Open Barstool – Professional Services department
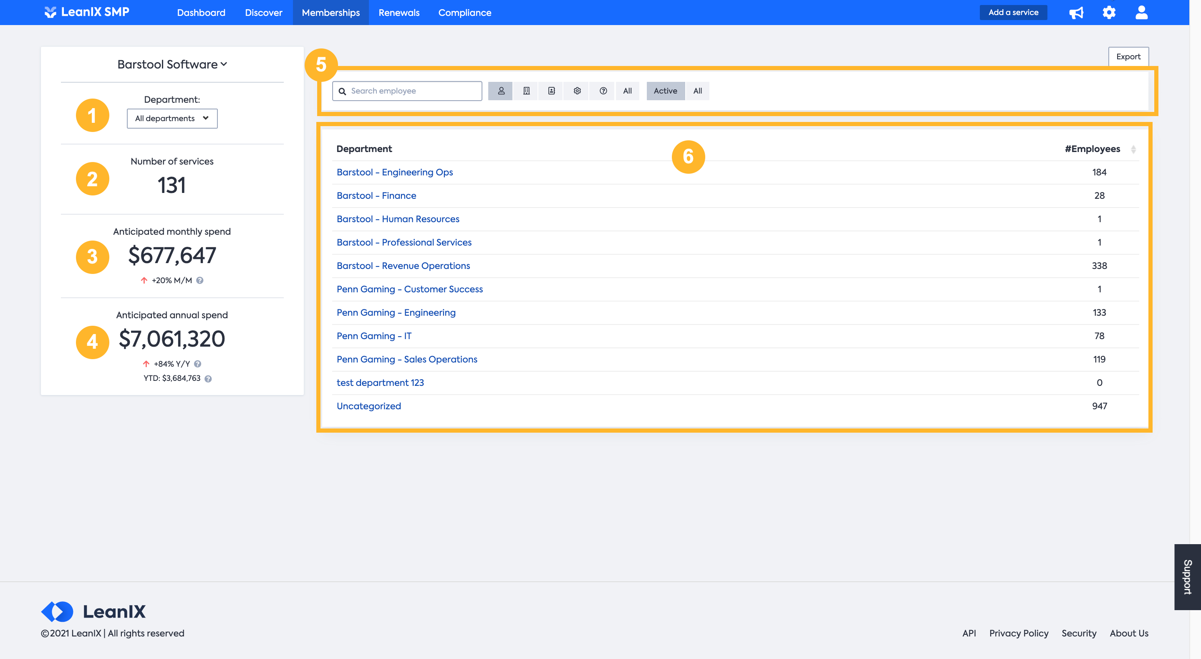Viewport: 1201px width, 659px height. pos(404,242)
